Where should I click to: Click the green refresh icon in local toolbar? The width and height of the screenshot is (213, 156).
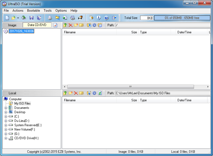[x=100, y=93]
